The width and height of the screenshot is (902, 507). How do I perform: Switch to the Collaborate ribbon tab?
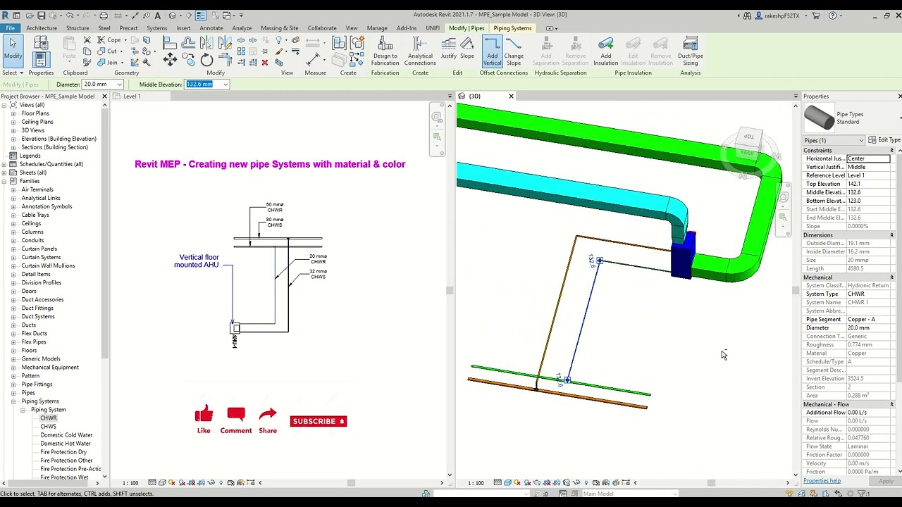click(321, 28)
